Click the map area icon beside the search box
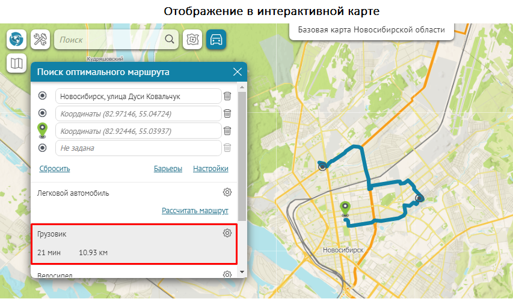This screenshot has height=299, width=513. click(192, 40)
